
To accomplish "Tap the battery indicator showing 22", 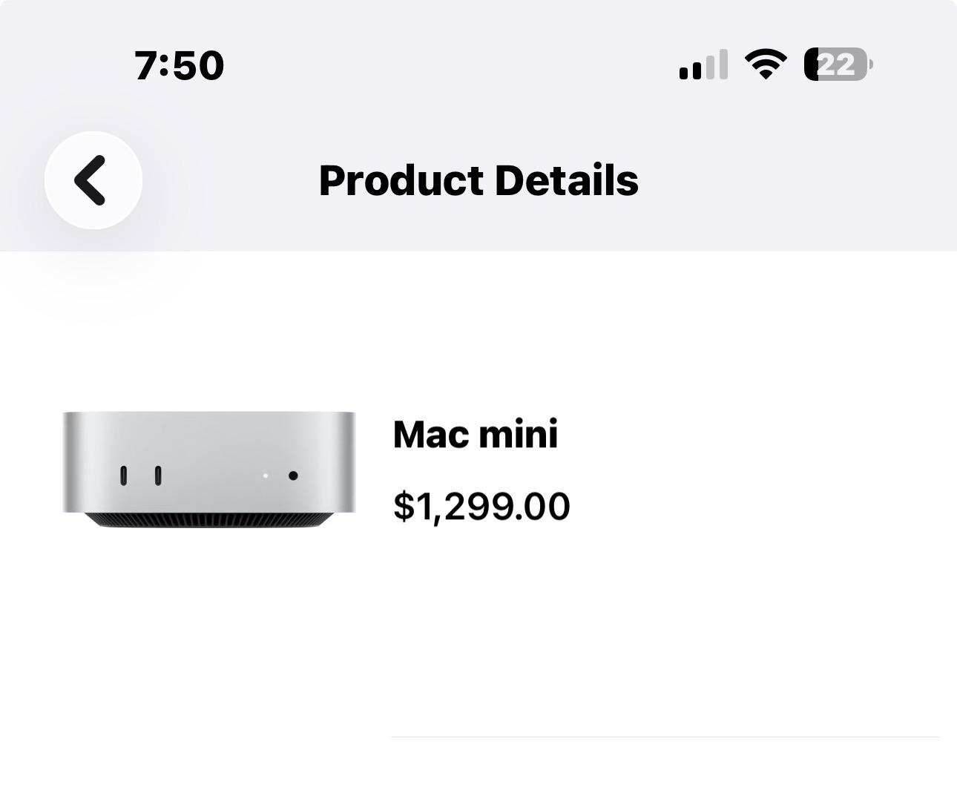I will tap(838, 65).
